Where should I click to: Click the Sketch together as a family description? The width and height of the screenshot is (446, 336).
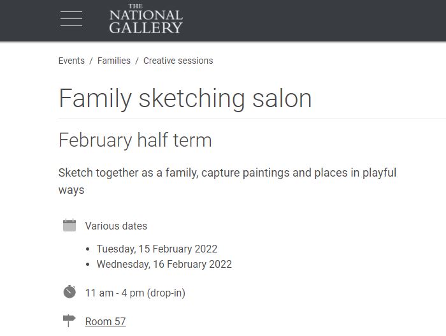(227, 181)
